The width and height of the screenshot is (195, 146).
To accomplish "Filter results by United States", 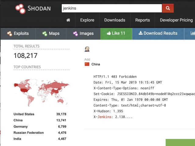I will tap(24, 114).
